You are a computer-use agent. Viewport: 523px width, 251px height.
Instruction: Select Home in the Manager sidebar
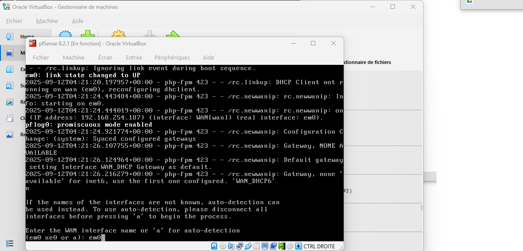[27, 37]
